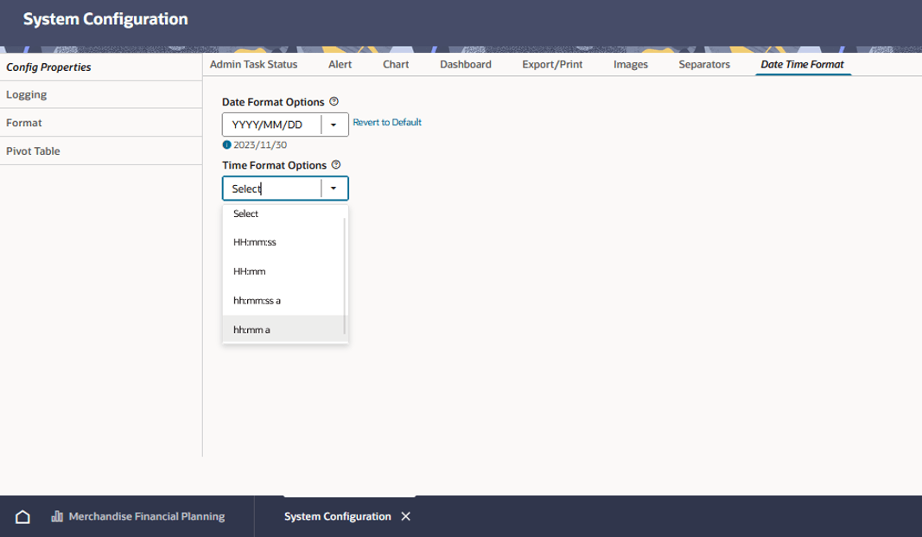Switch to Merchandise Financial Planning in bottom bar
The width and height of the screenshot is (922, 537).
point(138,516)
